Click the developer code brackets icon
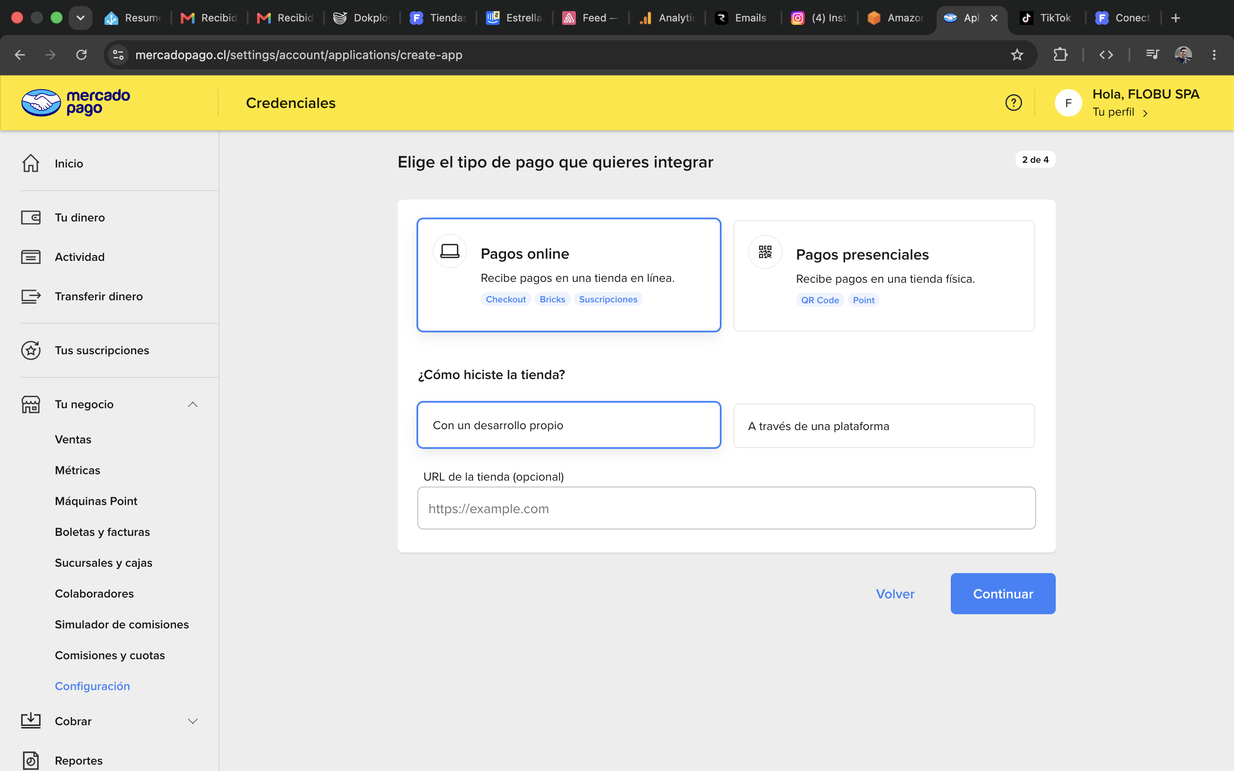 pyautogui.click(x=1105, y=54)
